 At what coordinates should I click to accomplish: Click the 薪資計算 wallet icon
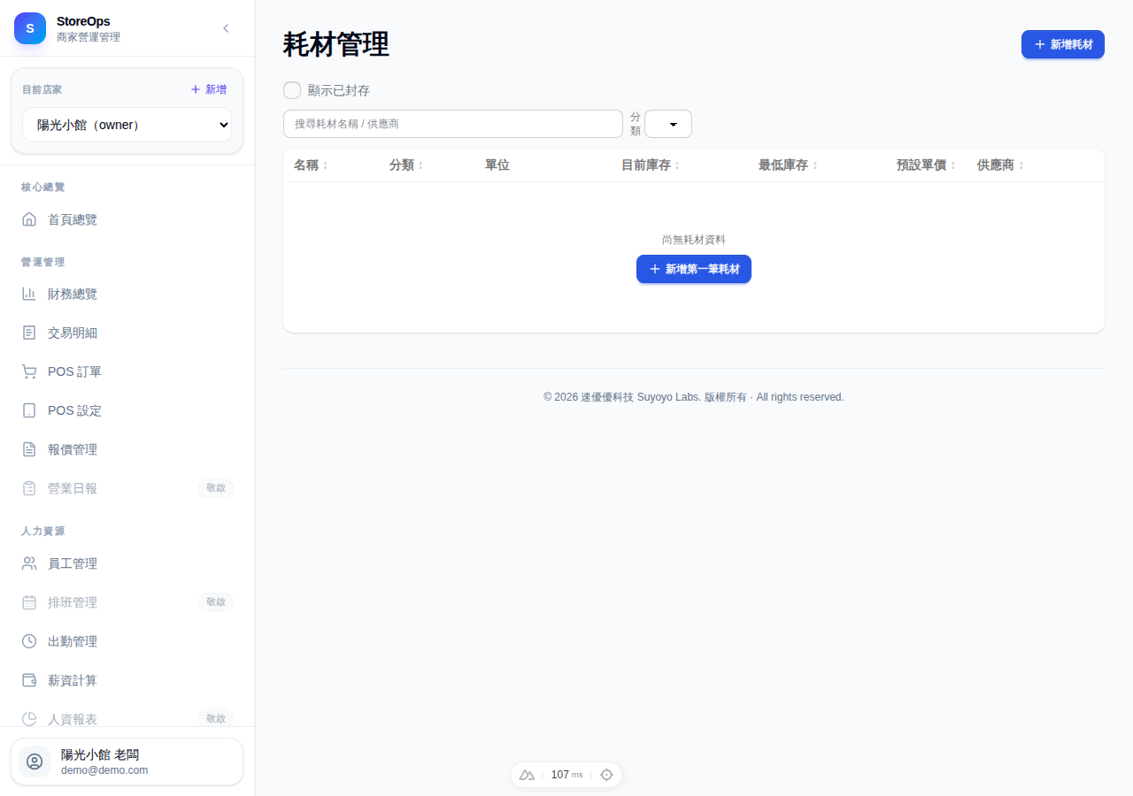click(x=29, y=680)
